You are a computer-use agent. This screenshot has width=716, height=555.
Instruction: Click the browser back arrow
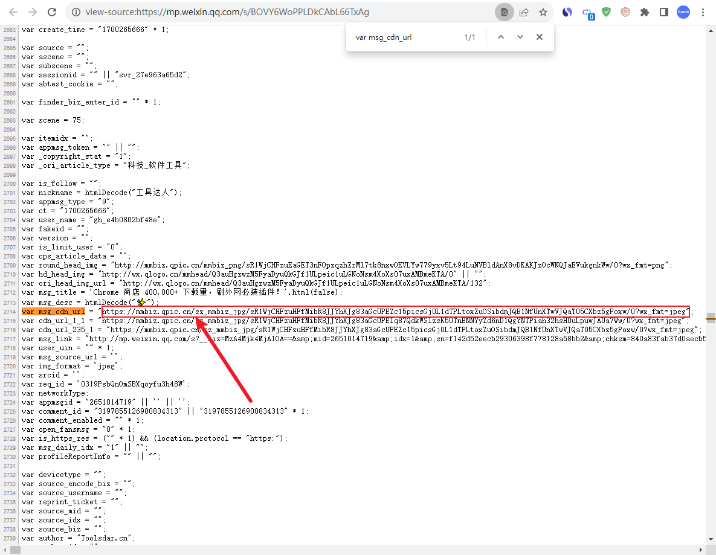tap(13, 12)
